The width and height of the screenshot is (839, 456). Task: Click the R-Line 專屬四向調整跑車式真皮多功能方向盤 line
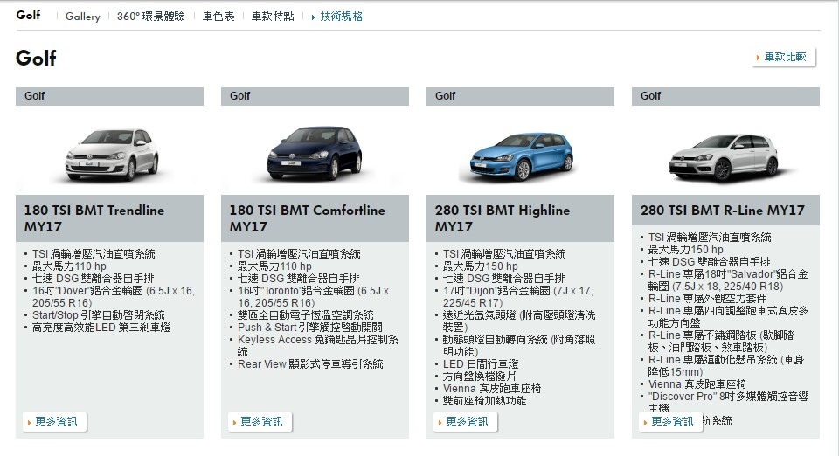pyautogui.click(x=728, y=316)
